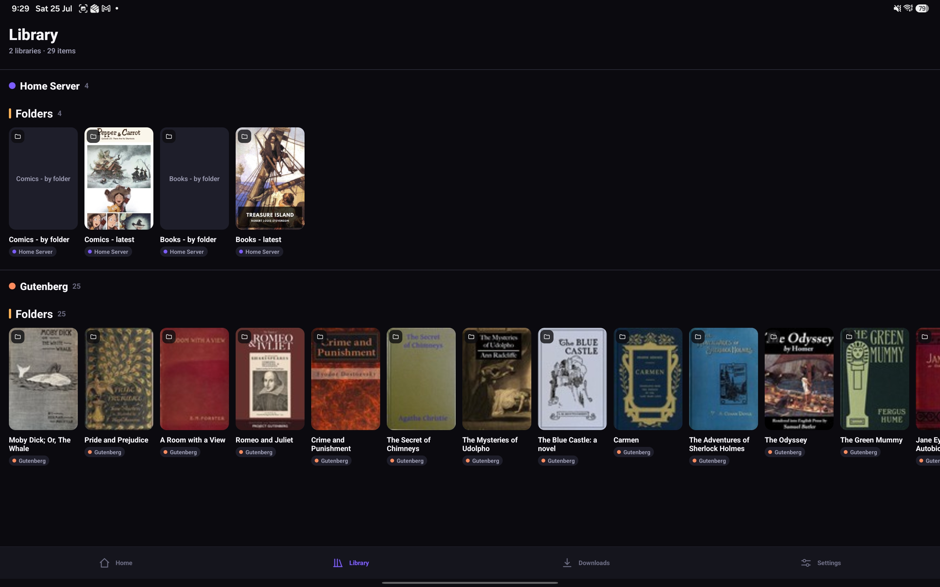Tap the '2 libraries · 29 items' subtitle
The width and height of the screenshot is (940, 587).
coord(42,51)
